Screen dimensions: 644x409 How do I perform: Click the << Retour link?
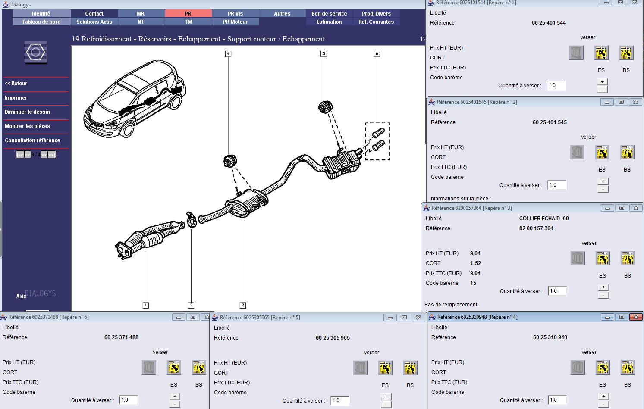click(16, 84)
